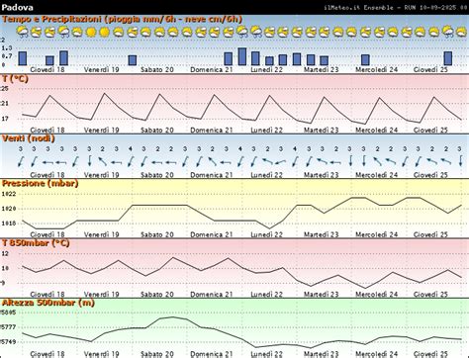Click the ilMeteo.it Ensemble RUN text

click(x=395, y=7)
